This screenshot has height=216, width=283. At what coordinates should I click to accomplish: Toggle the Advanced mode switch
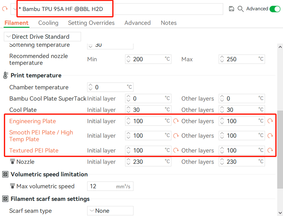[x=275, y=9]
